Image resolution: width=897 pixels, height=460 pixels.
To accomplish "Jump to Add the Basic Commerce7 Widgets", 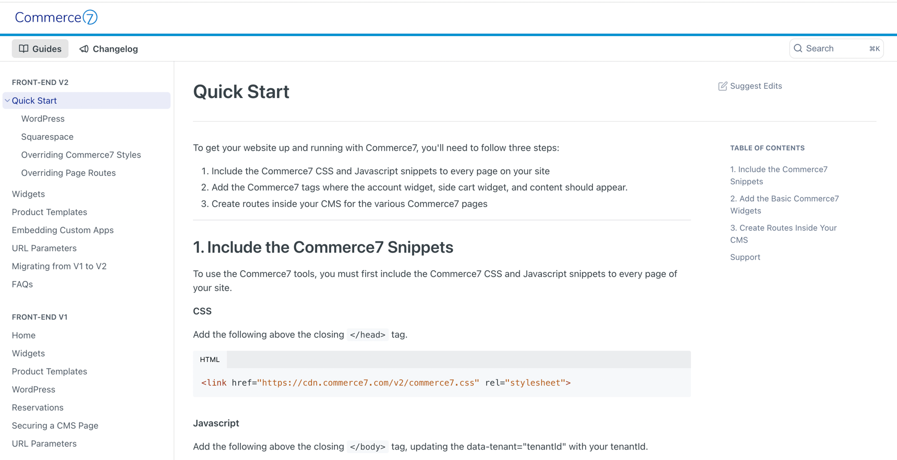I will pyautogui.click(x=784, y=204).
